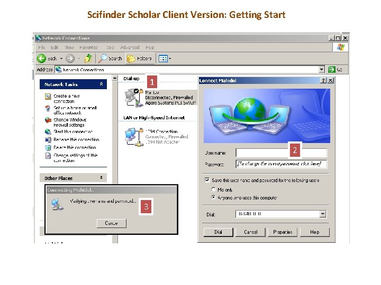Click the Back arrow icon in toolbar

click(x=41, y=59)
